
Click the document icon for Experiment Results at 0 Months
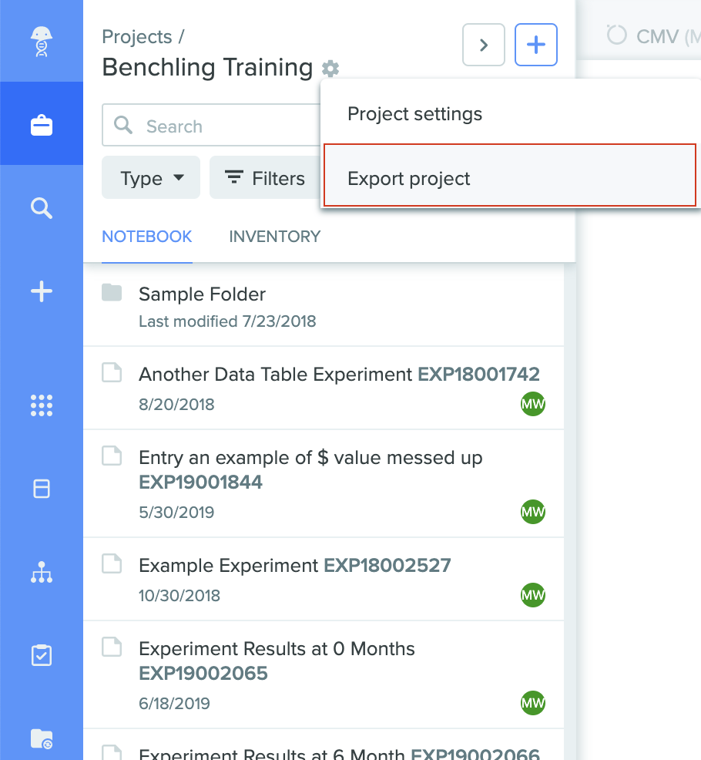pos(112,647)
